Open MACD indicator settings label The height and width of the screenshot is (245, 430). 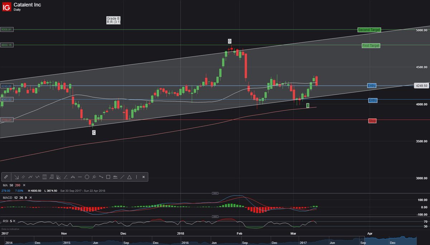(x=8, y=197)
